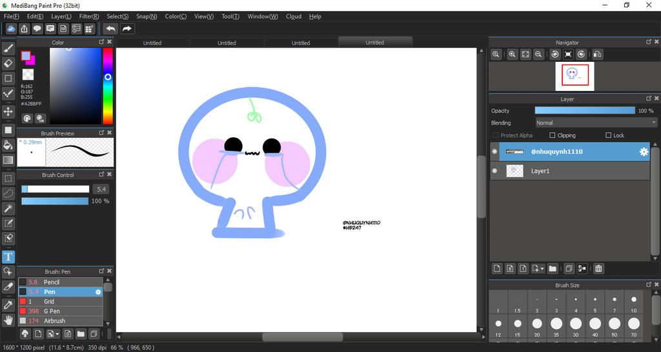Close the Color panel

(x=110, y=42)
